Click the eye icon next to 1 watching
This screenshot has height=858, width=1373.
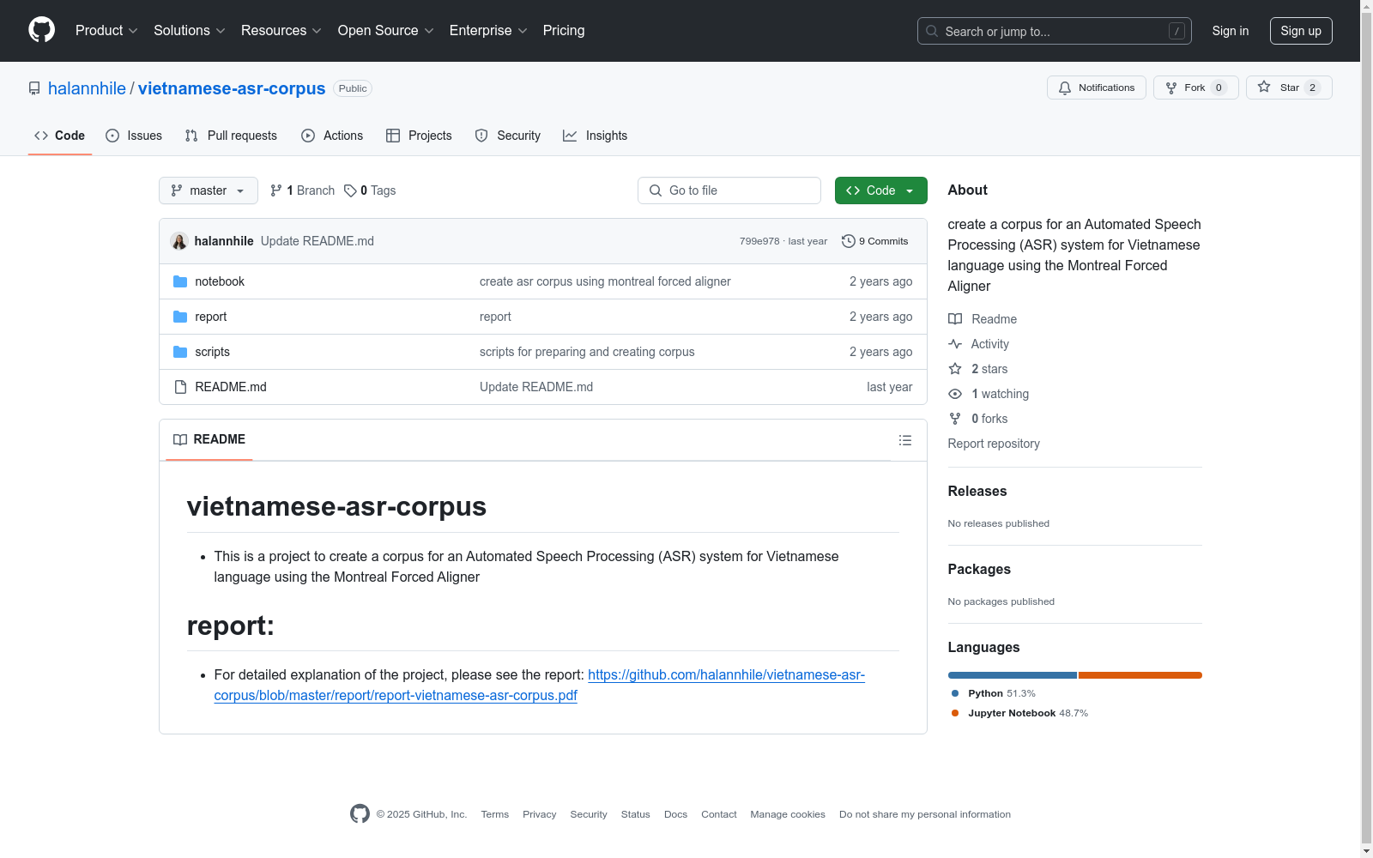click(955, 394)
